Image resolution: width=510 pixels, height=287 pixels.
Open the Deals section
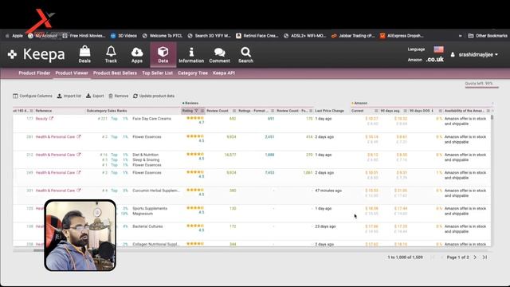coord(84,54)
